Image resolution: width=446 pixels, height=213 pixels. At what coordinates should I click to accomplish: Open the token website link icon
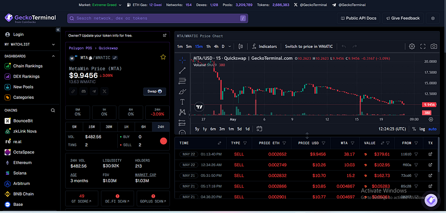[73, 92]
